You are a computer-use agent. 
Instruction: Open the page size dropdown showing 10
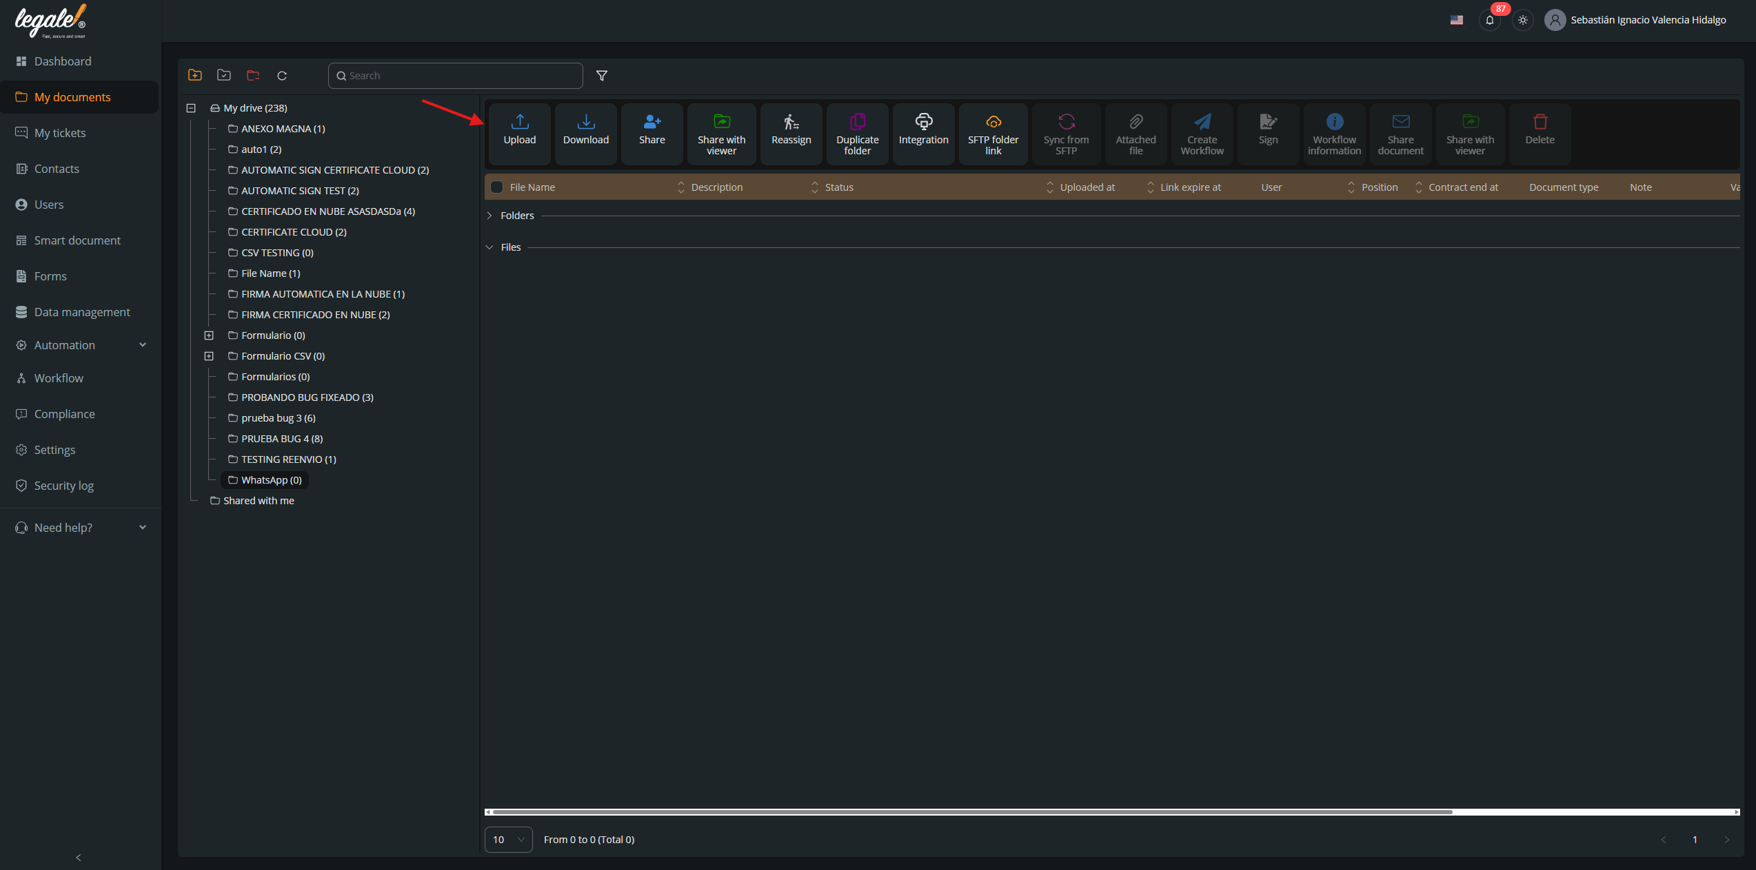pos(508,839)
